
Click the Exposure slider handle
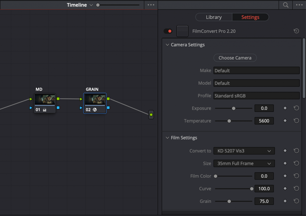pyautogui.click(x=234, y=108)
